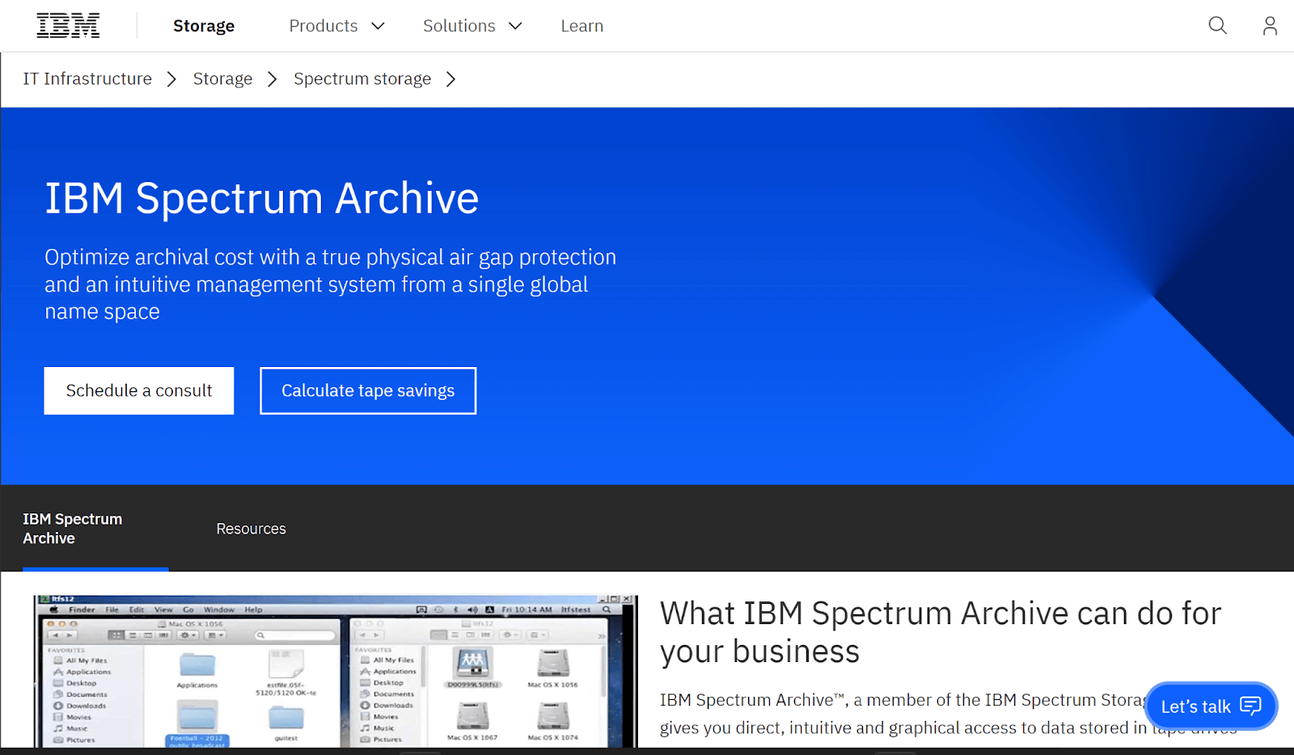The width and height of the screenshot is (1294, 755).
Task: Select Storage in the top navigation
Action: pyautogui.click(x=203, y=25)
